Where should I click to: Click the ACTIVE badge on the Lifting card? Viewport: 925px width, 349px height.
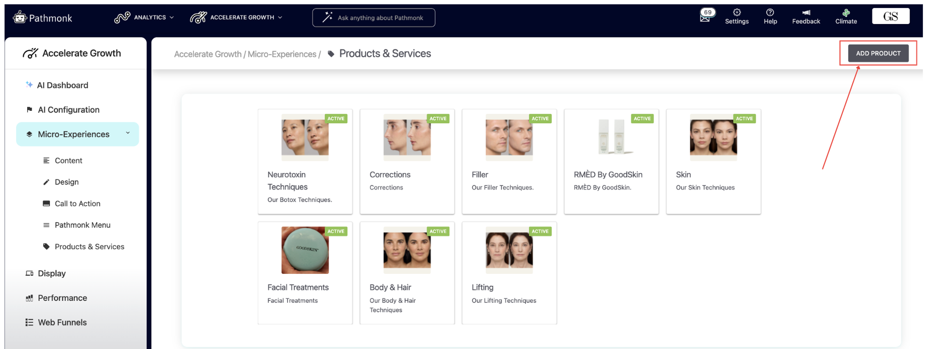click(x=540, y=232)
